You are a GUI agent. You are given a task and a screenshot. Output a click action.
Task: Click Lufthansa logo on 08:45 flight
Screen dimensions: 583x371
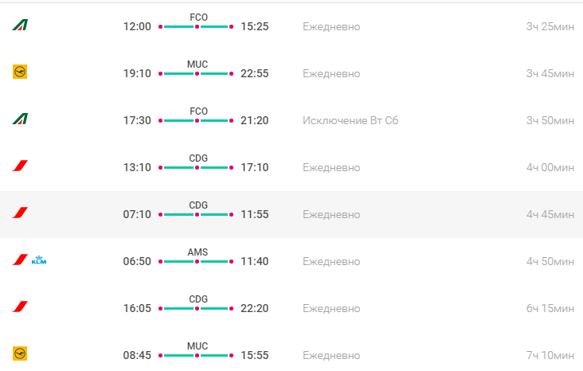tap(20, 353)
